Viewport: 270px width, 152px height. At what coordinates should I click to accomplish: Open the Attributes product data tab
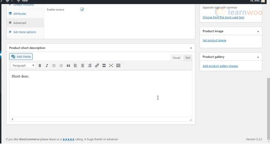coord(25,14)
